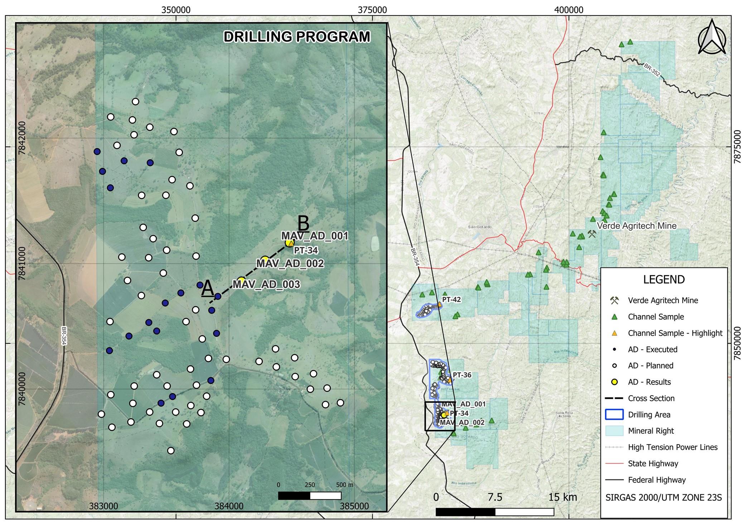745x527 pixels.
Task: Click the Verde Agritech Mine pickaxe symbol on map
Action: (x=591, y=234)
